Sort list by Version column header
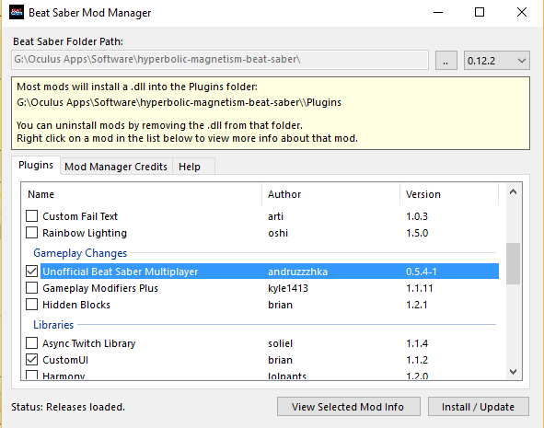Screen dimensions: 544x428 pos(449,194)
